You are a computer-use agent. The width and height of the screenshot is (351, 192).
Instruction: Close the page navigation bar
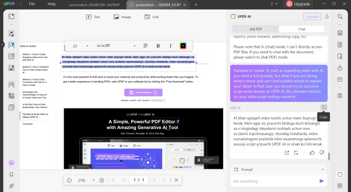pos(176,180)
